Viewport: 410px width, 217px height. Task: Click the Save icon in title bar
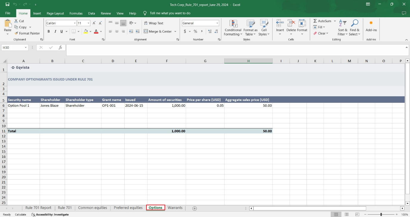pyautogui.click(x=7, y=4)
